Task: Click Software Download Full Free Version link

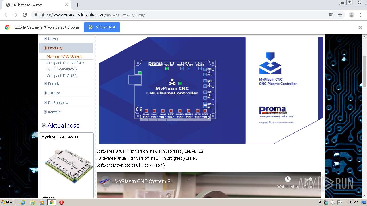Action: coord(130,165)
